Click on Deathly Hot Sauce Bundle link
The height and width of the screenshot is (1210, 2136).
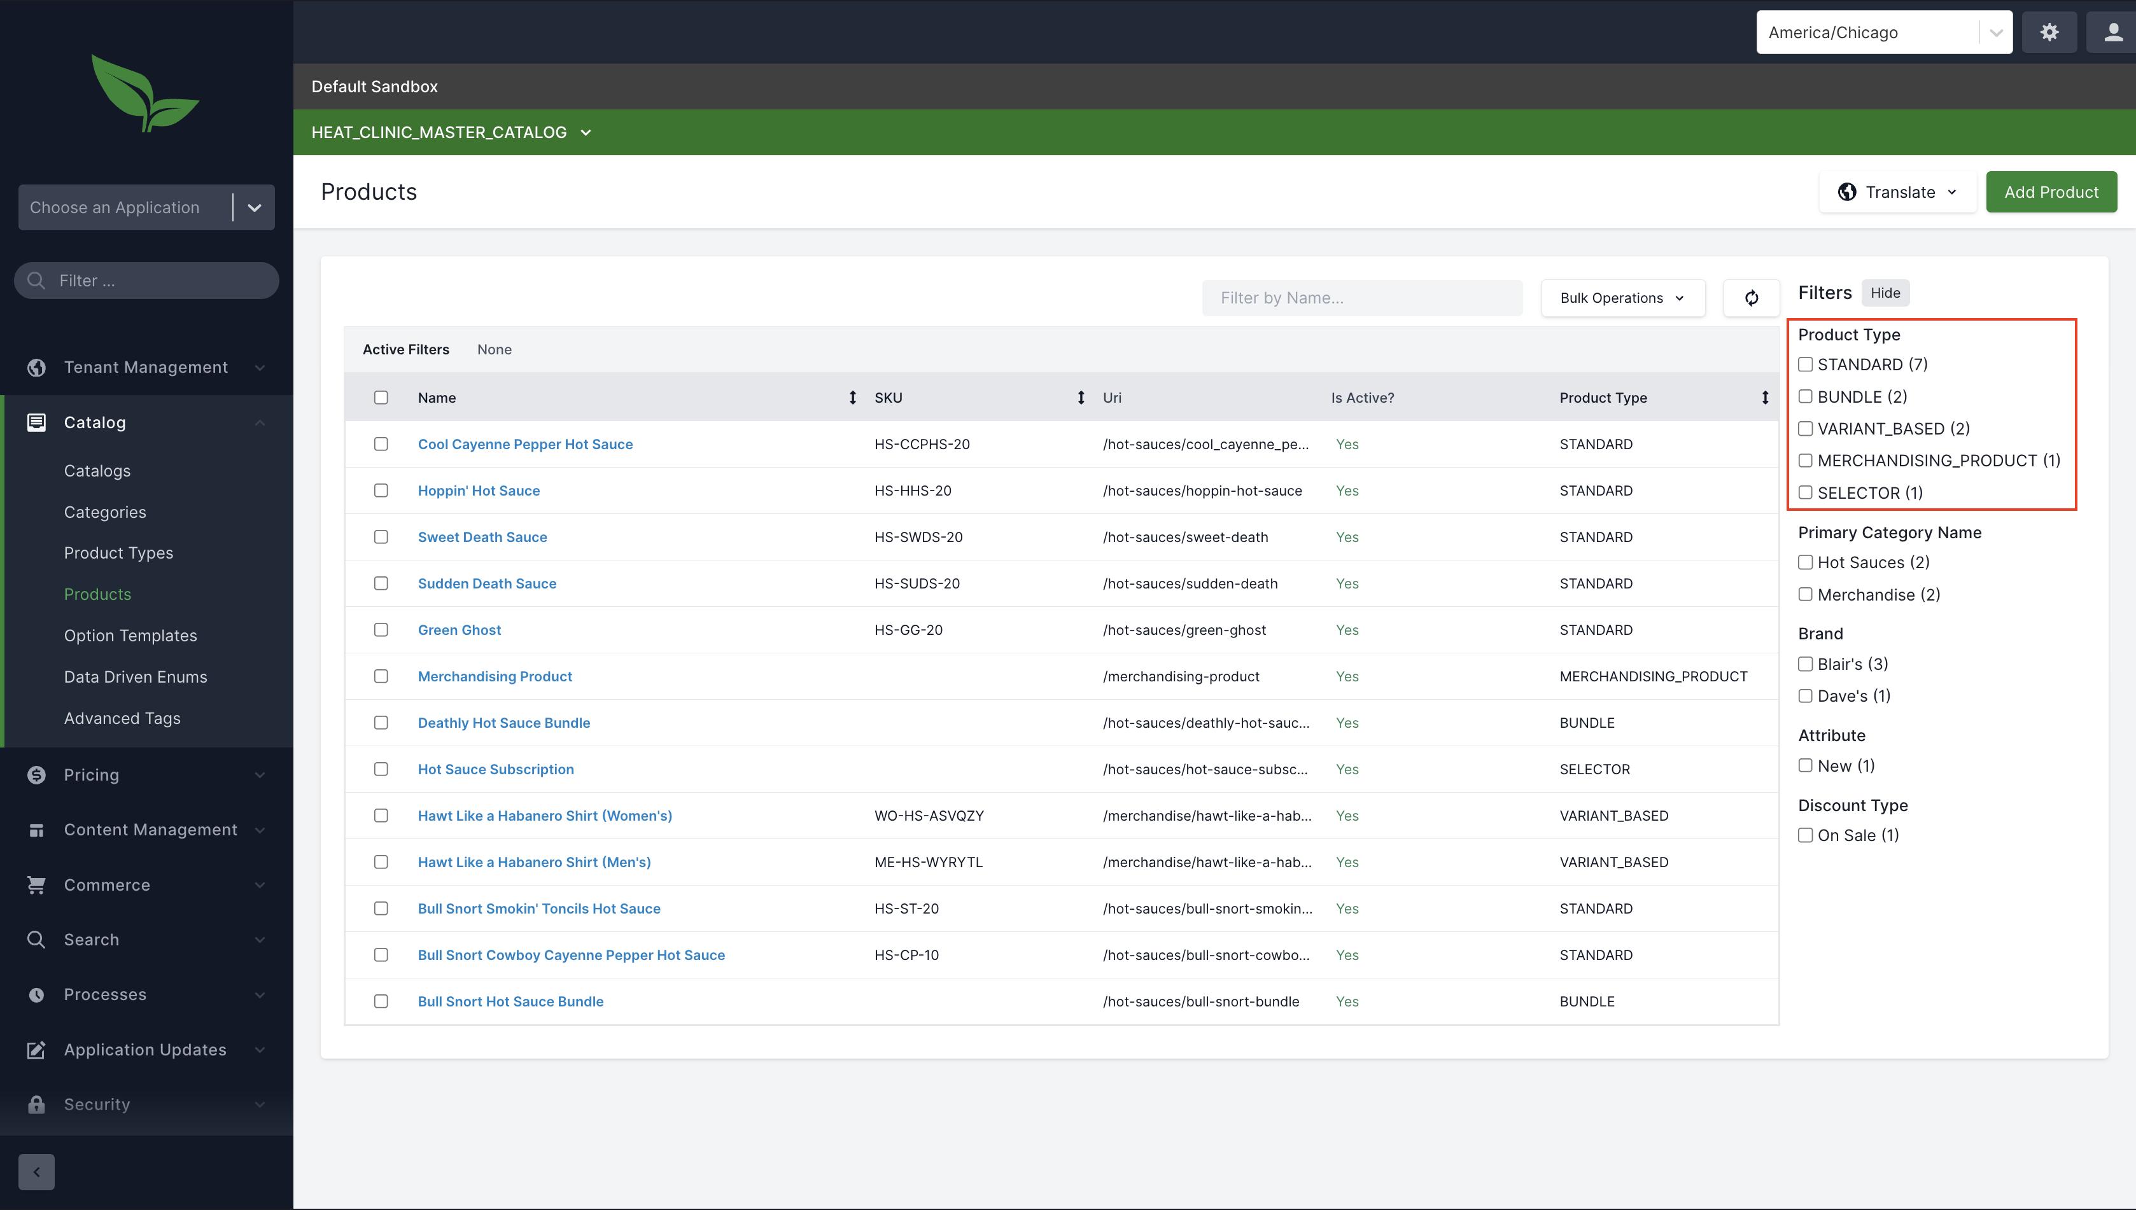pos(503,721)
